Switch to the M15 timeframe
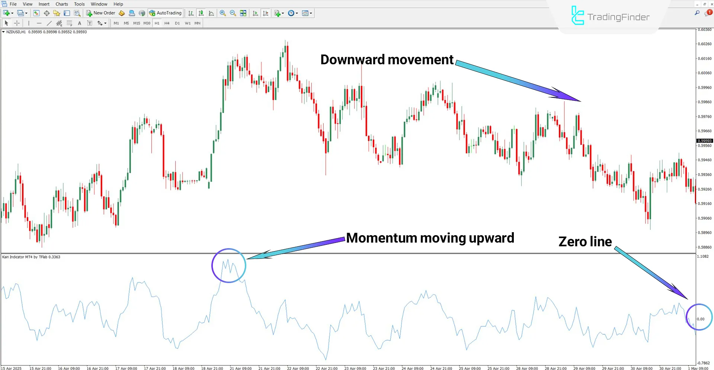Image resolution: width=714 pixels, height=370 pixels. coord(137,23)
